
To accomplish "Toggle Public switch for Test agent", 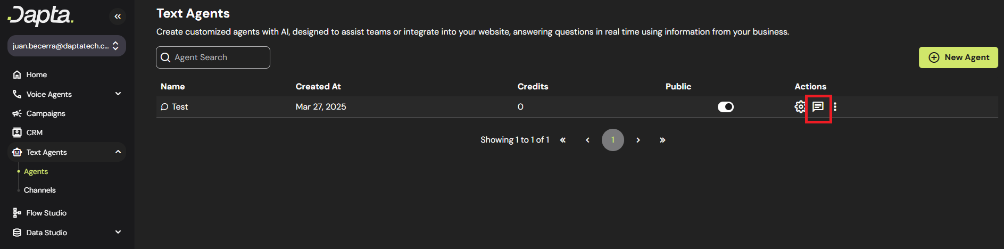I will [725, 107].
